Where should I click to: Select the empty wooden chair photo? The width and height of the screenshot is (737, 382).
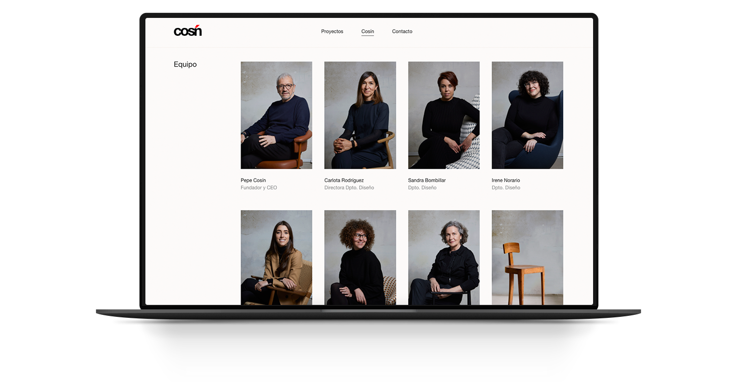click(x=527, y=257)
